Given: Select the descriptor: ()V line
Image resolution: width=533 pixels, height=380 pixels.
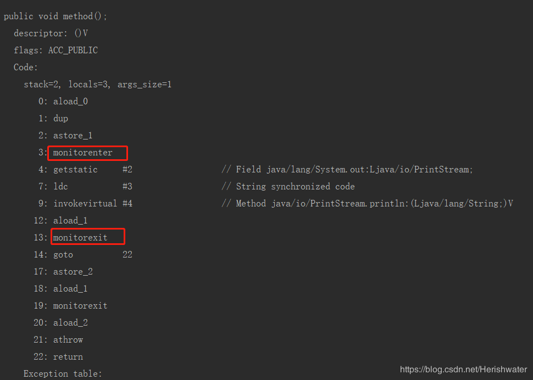Looking at the screenshot, I should [51, 33].
